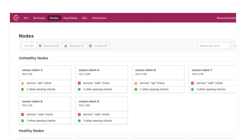The height and width of the screenshot is (140, 246).
Task: Filter nodes by Critical (4)
Action: pyautogui.click(x=98, y=46)
